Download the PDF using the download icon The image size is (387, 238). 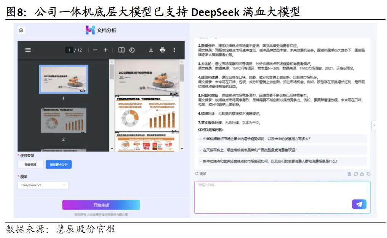(x=151, y=50)
